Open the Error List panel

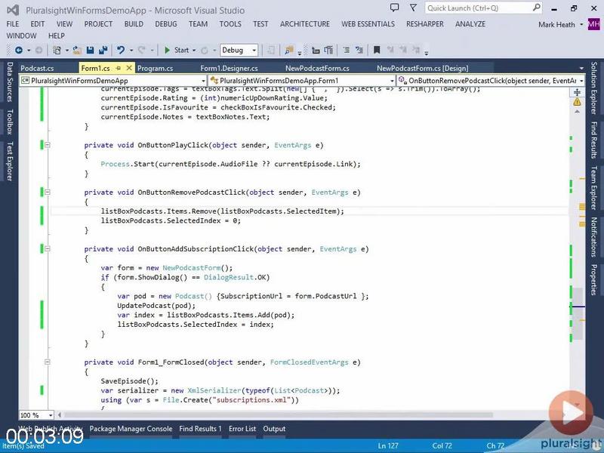click(242, 429)
